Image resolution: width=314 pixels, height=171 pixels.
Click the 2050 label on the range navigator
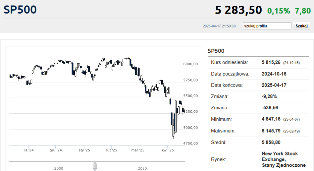point(142,168)
